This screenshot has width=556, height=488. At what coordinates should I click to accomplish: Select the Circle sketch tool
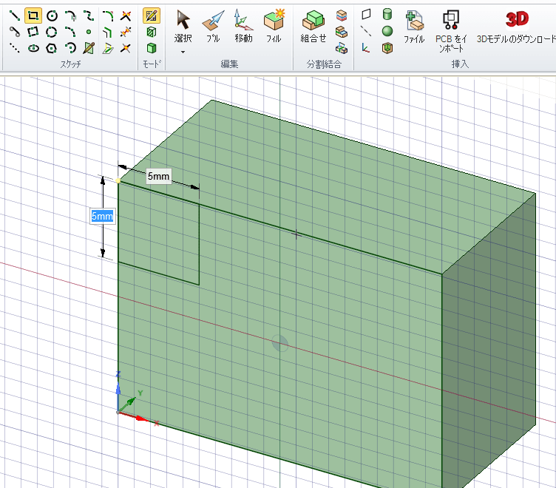pyautogui.click(x=52, y=16)
